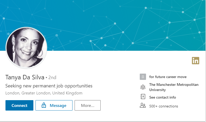Click the blue network-pattern cover banner

[x=117, y=23]
